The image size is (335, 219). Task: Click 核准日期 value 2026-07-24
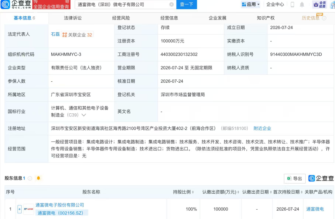click(x=172, y=81)
